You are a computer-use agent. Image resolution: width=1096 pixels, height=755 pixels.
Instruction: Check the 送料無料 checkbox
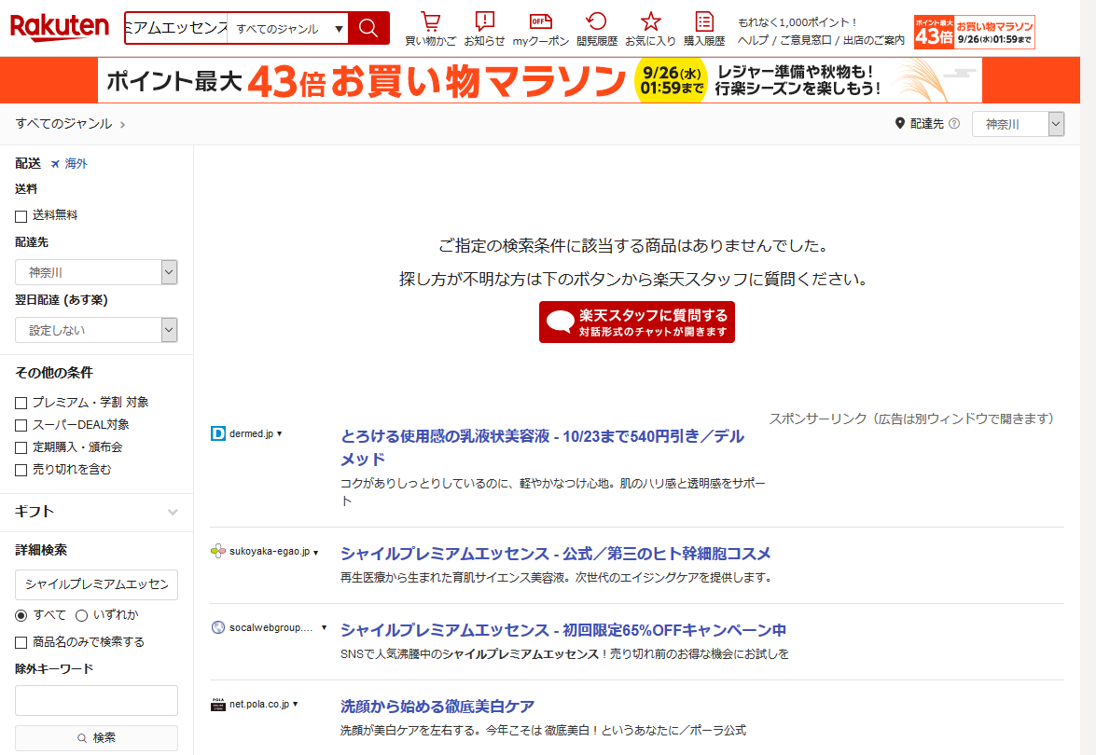[x=21, y=216]
